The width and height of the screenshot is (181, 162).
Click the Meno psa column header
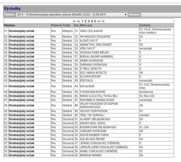point(86,25)
